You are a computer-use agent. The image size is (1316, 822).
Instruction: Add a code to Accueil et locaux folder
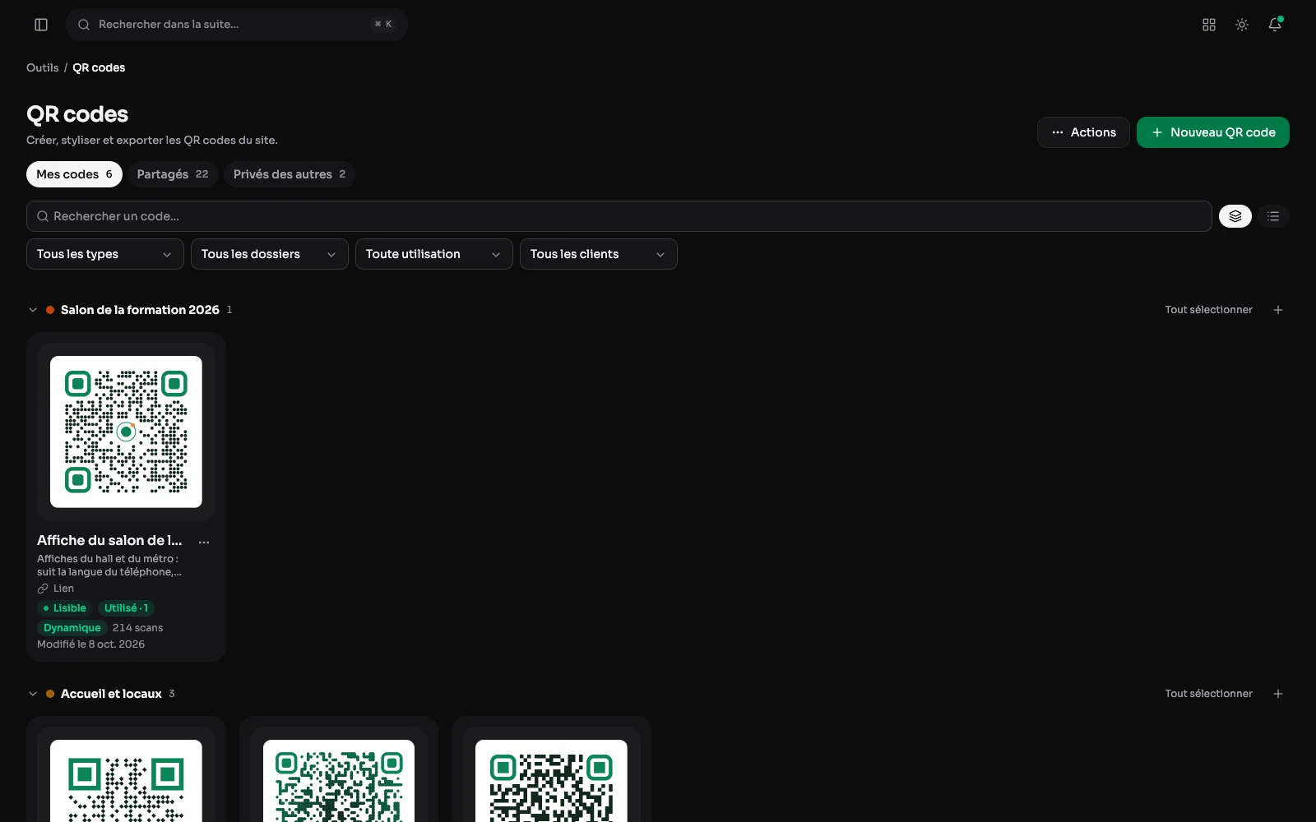point(1278,694)
